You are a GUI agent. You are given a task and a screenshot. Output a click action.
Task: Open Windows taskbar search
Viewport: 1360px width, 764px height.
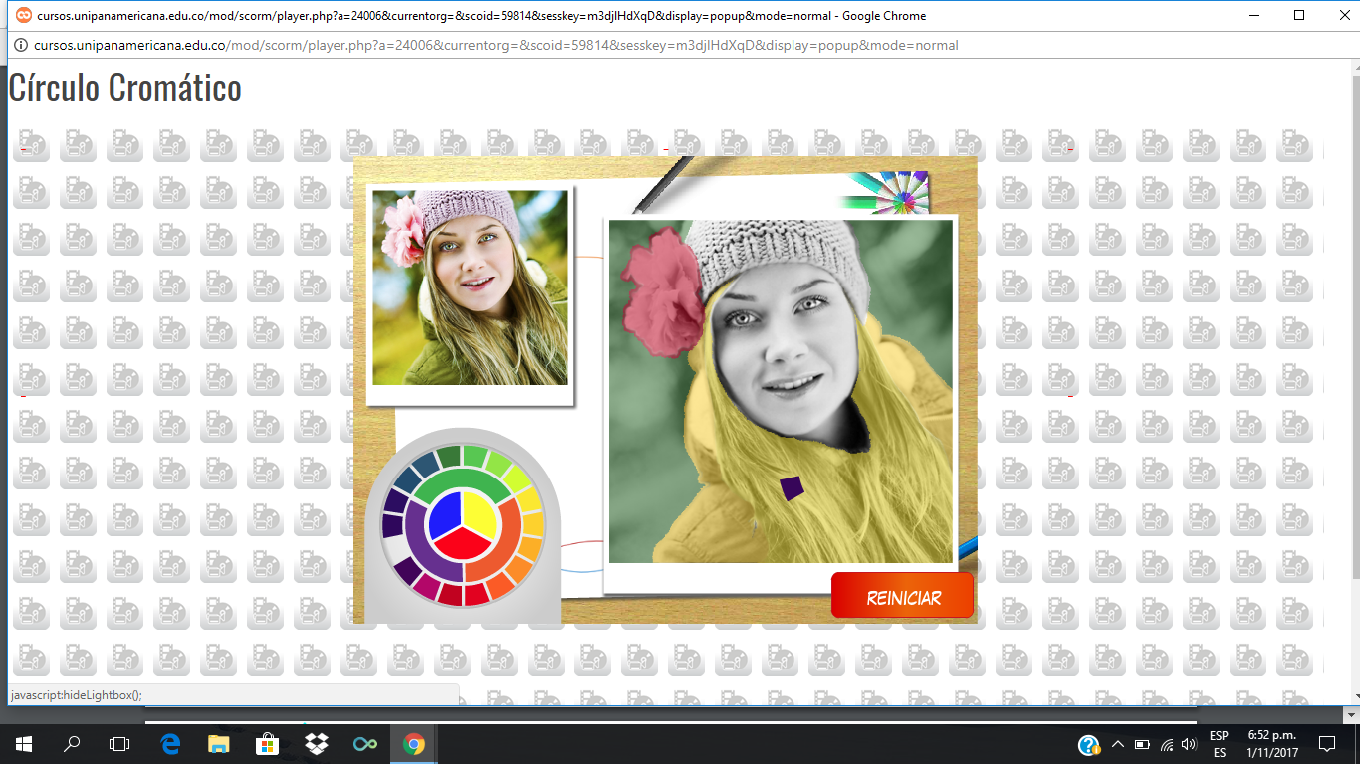coord(72,743)
